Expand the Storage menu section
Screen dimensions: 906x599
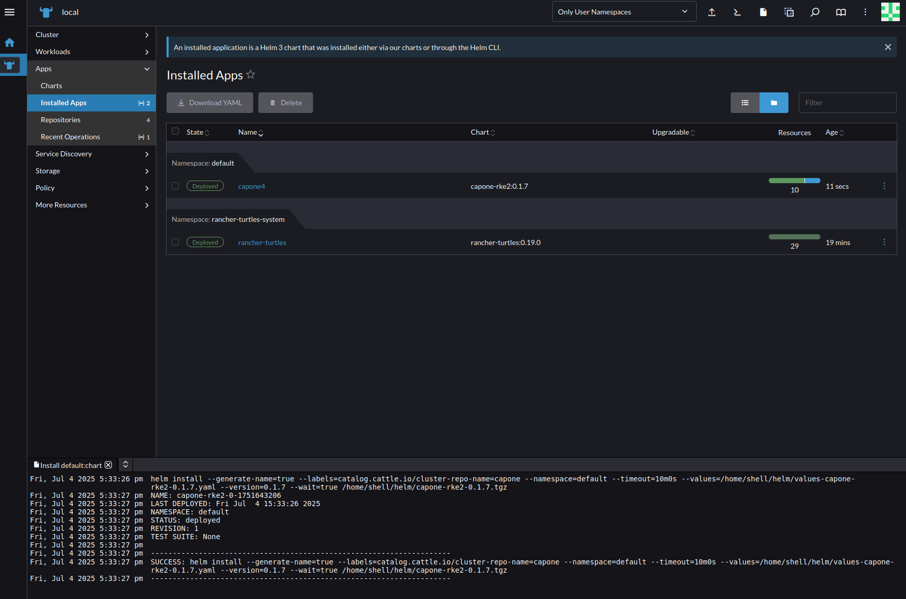91,171
